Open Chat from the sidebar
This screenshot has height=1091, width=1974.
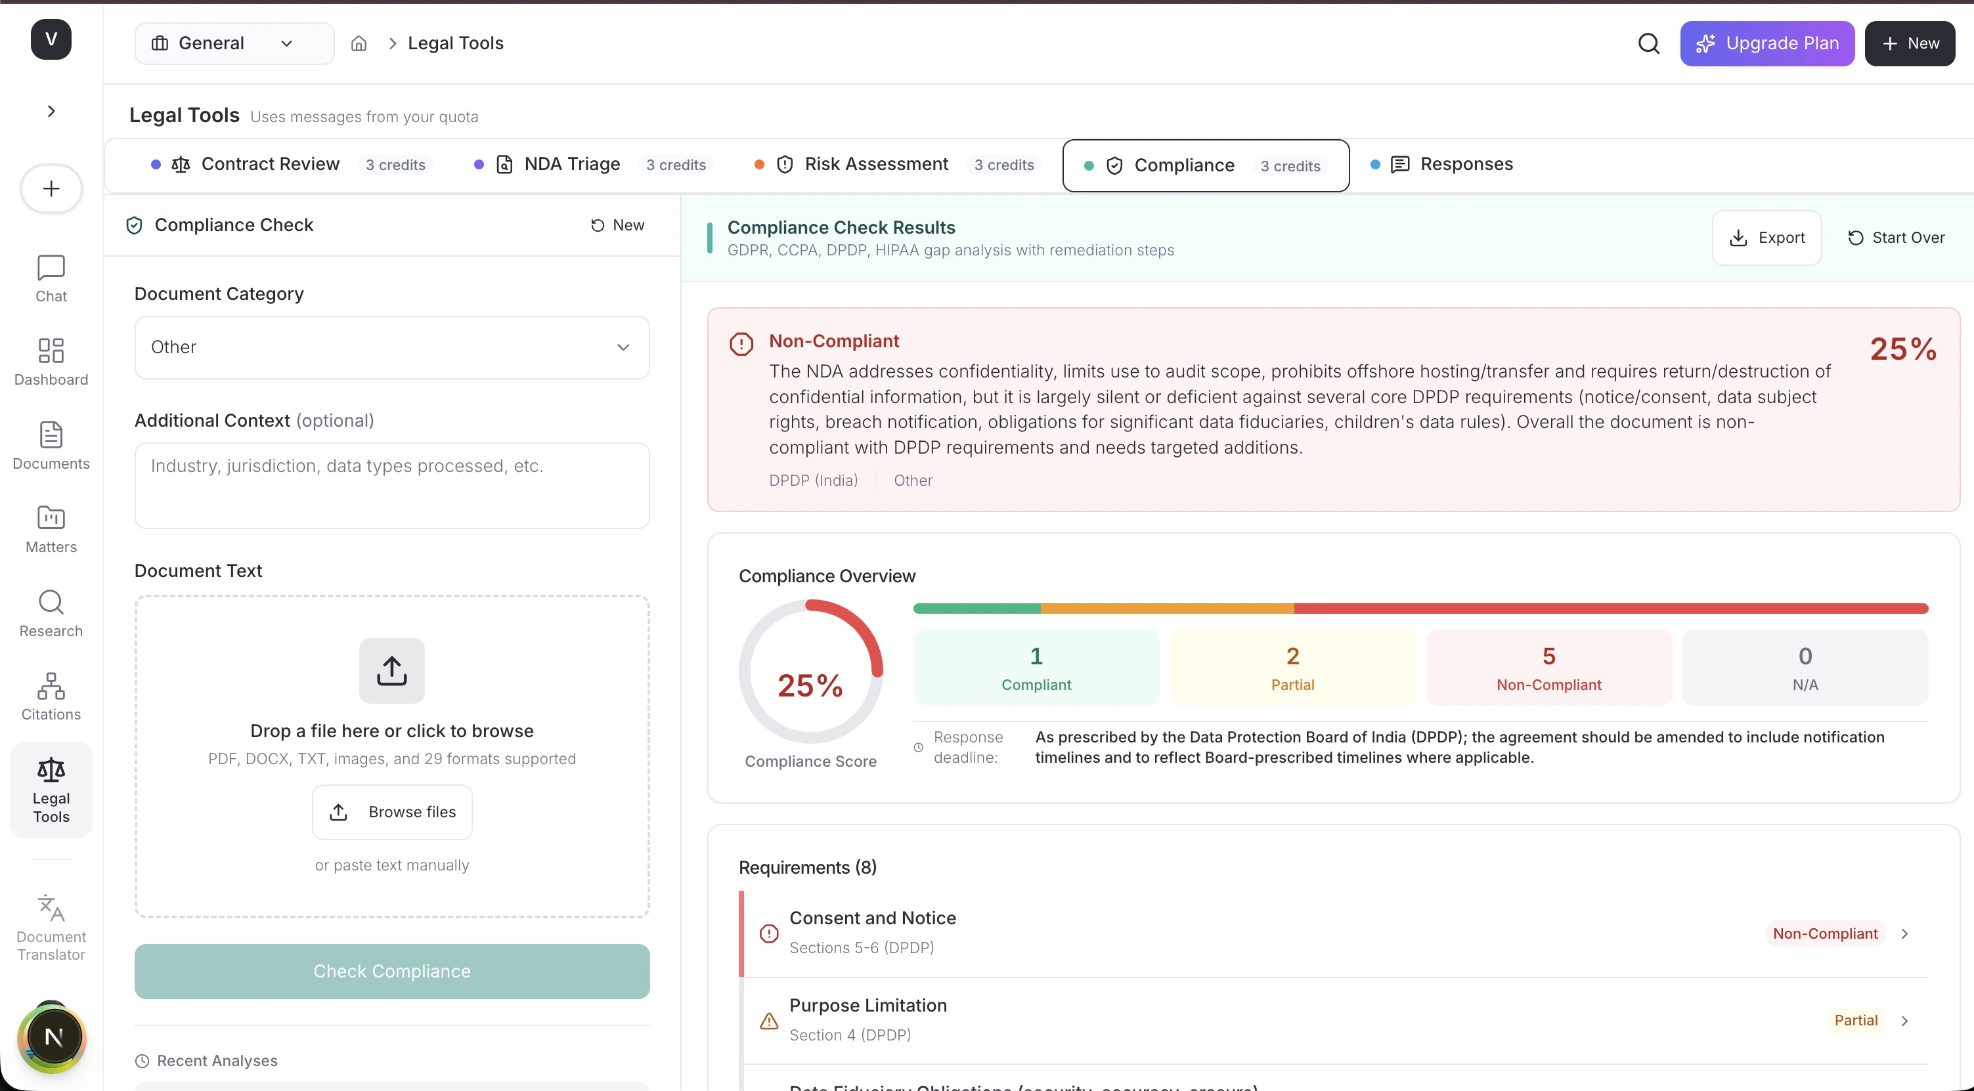(51, 279)
